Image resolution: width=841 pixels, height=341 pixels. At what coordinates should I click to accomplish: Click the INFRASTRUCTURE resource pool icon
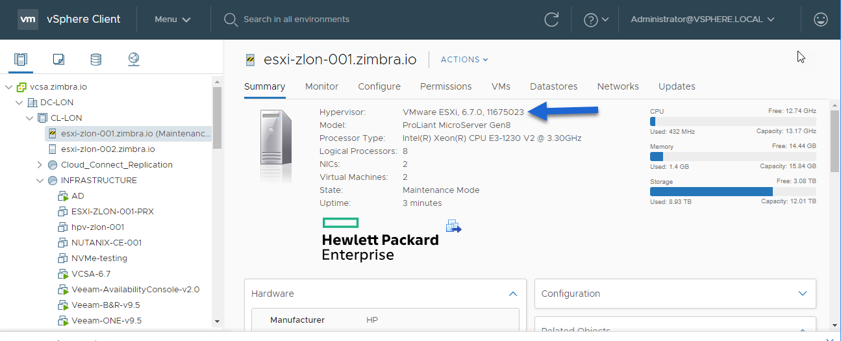(53, 181)
